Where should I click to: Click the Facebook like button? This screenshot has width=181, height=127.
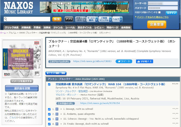point(144,61)
